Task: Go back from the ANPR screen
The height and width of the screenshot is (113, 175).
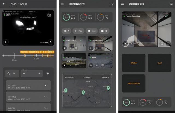Action: pyautogui.click(x=4, y=4)
